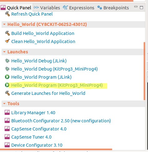148x152 pixels.
Task: Click the broom icon for Clean Hello_World Application
Action: click(x=7, y=41)
